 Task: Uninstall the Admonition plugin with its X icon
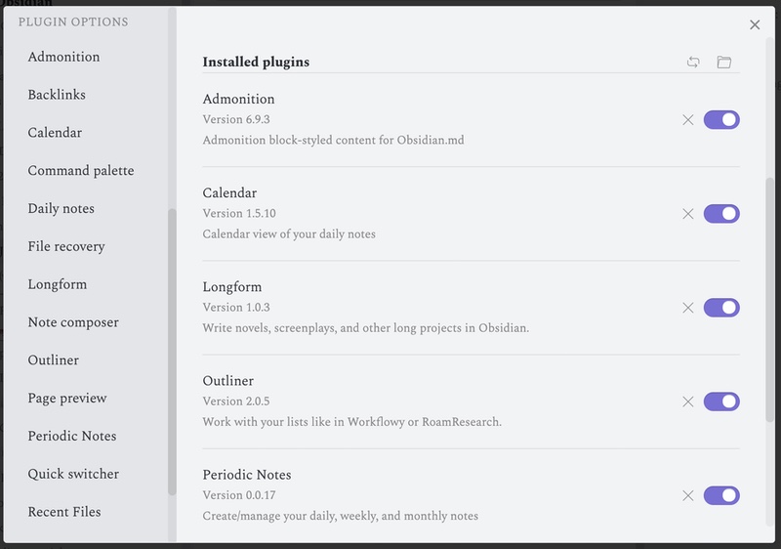(688, 119)
